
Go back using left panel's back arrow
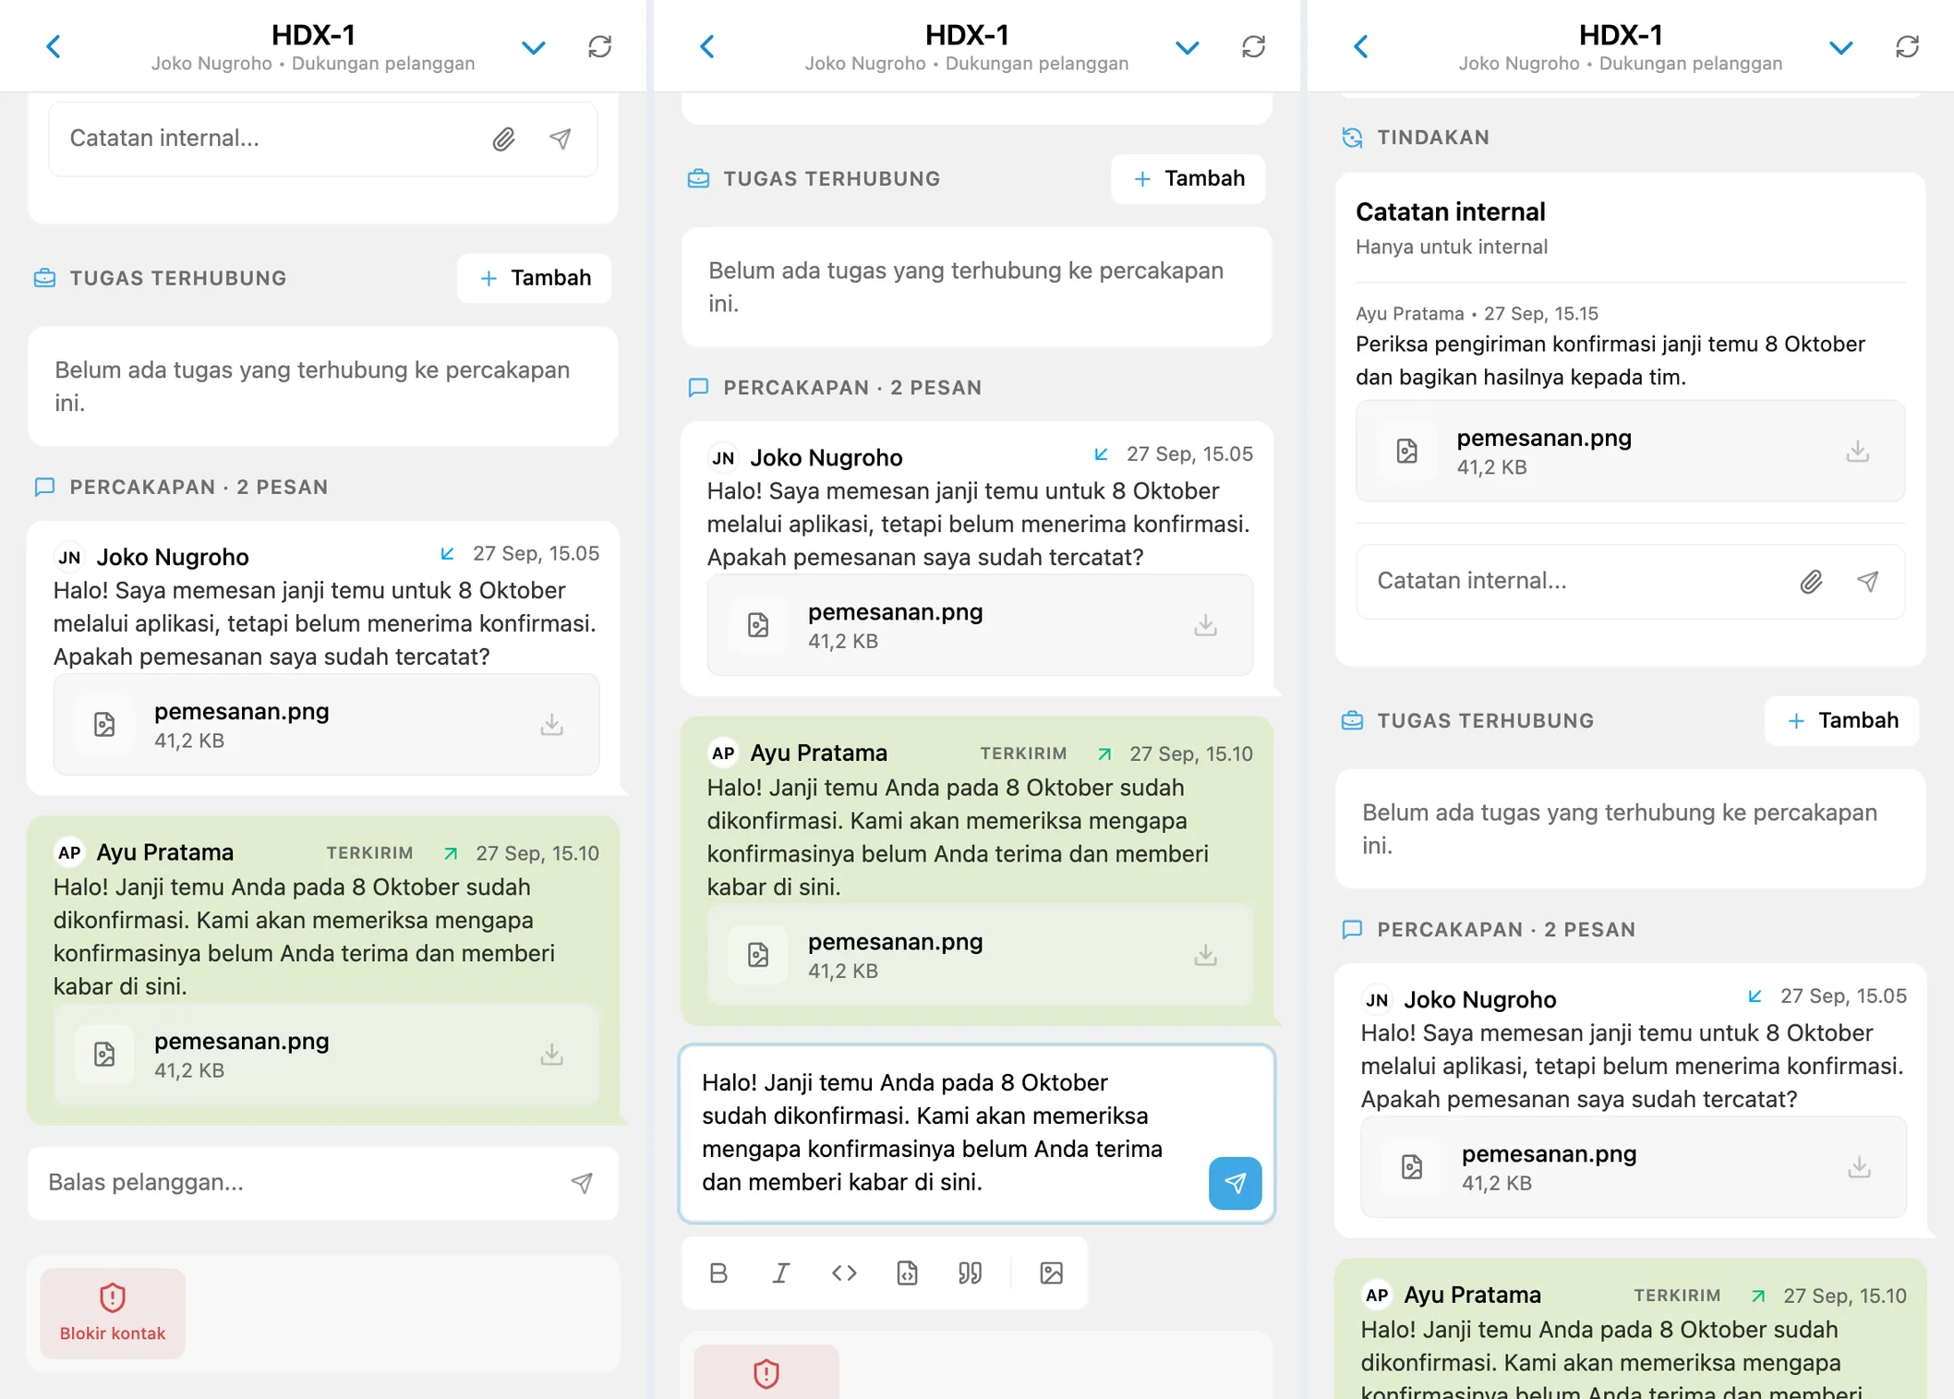click(x=54, y=46)
